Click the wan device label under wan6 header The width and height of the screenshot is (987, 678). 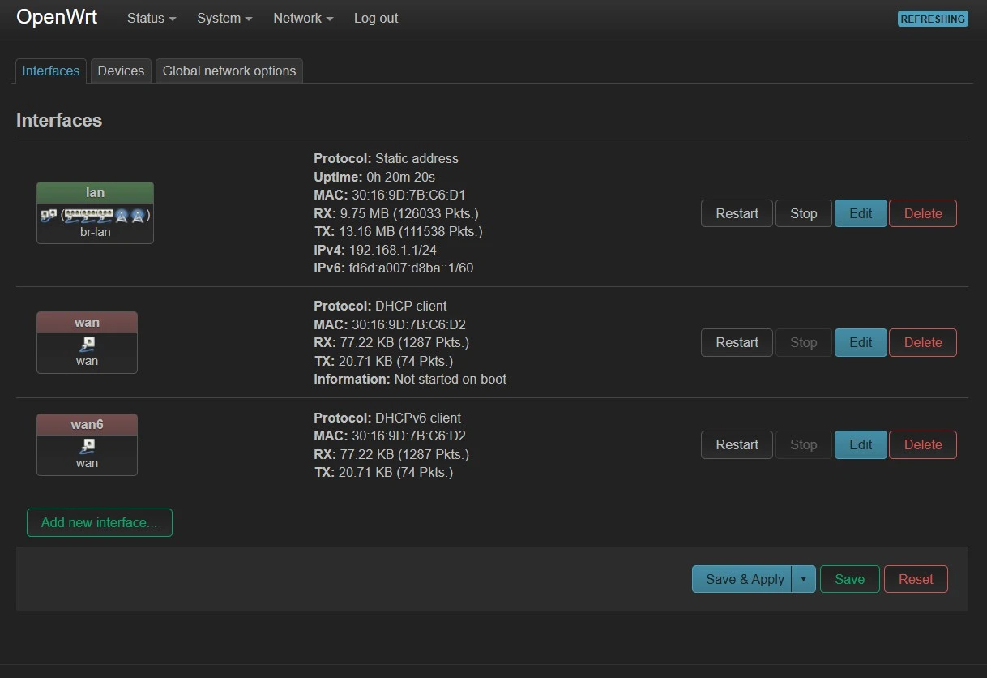tap(87, 463)
